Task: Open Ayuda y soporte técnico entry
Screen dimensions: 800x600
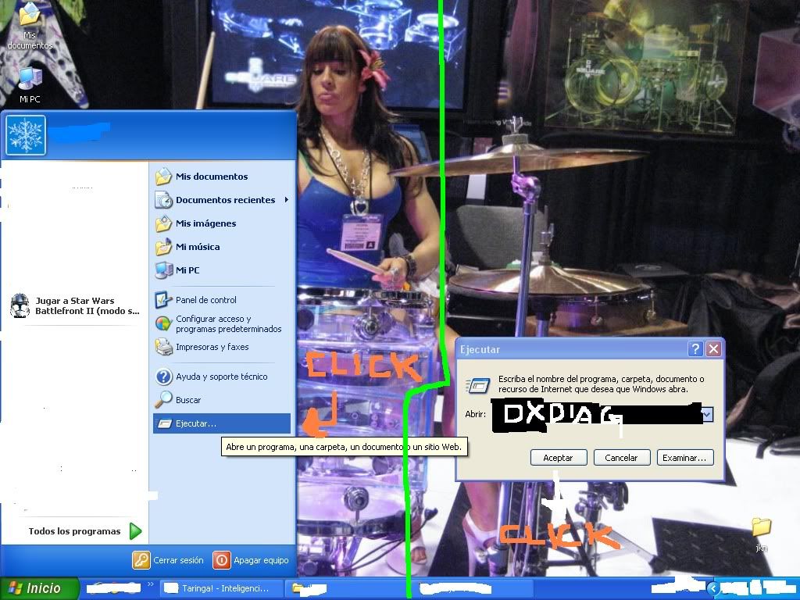Action: (222, 377)
